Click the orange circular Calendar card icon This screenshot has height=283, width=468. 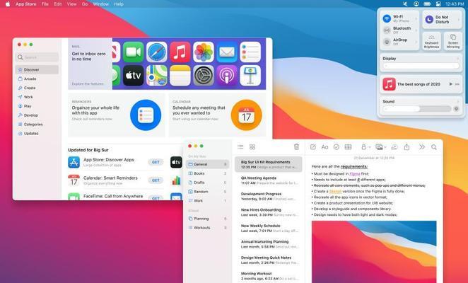pyautogui.click(x=246, y=115)
